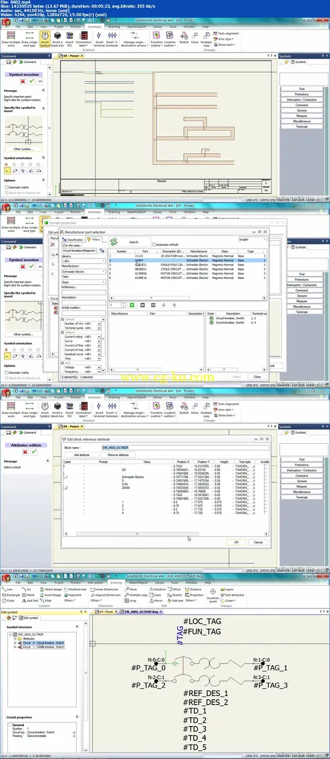Click the green add-part plus icon

point(131,305)
